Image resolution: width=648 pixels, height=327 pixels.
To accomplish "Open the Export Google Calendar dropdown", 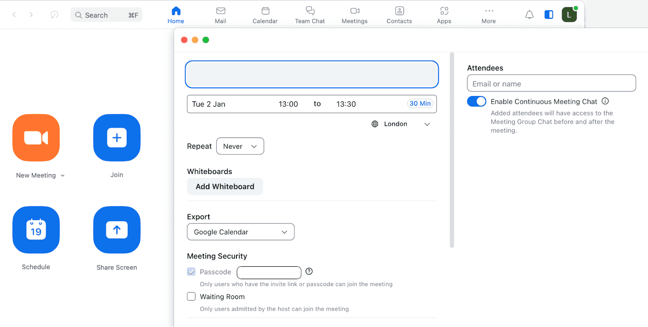I will [241, 232].
